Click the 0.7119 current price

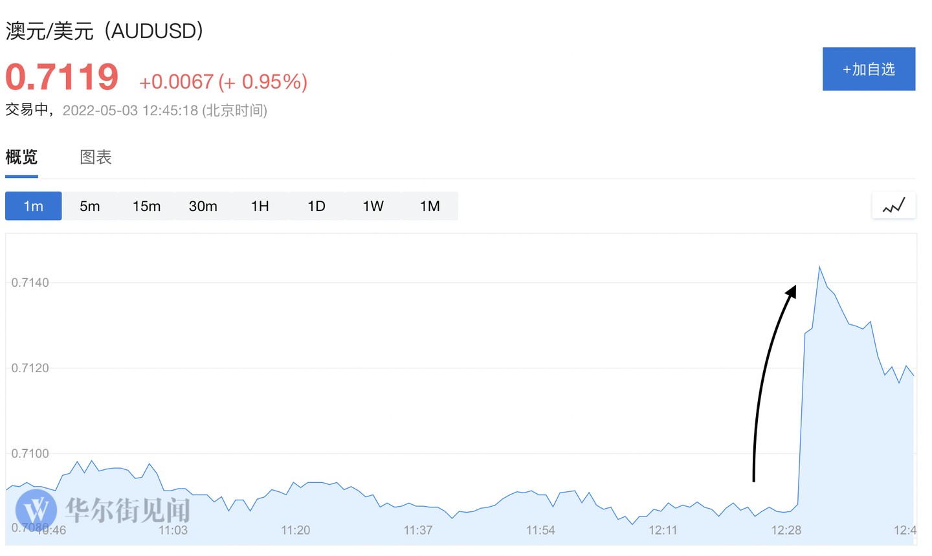62,77
